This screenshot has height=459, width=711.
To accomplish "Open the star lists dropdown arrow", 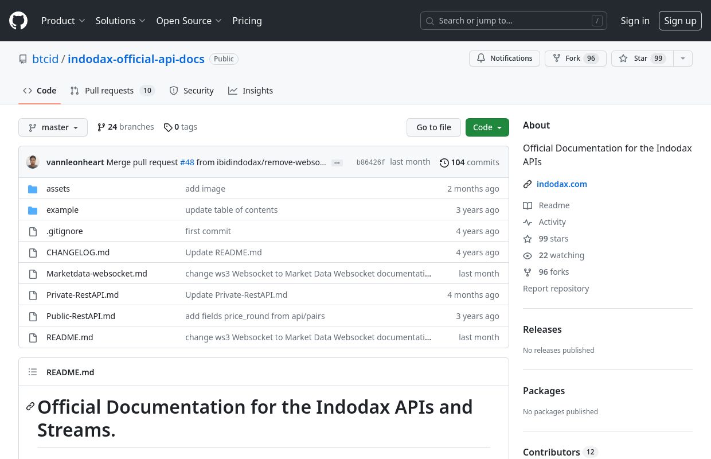I will click(682, 59).
